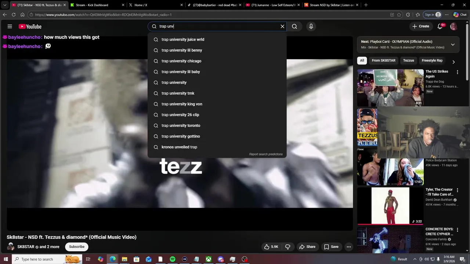The height and width of the screenshot is (264, 470).
Task: Click inside the YouTube search field
Action: point(217,26)
